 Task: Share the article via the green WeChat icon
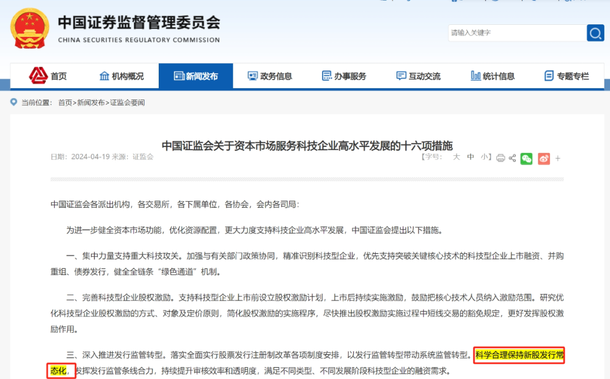[x=526, y=159]
